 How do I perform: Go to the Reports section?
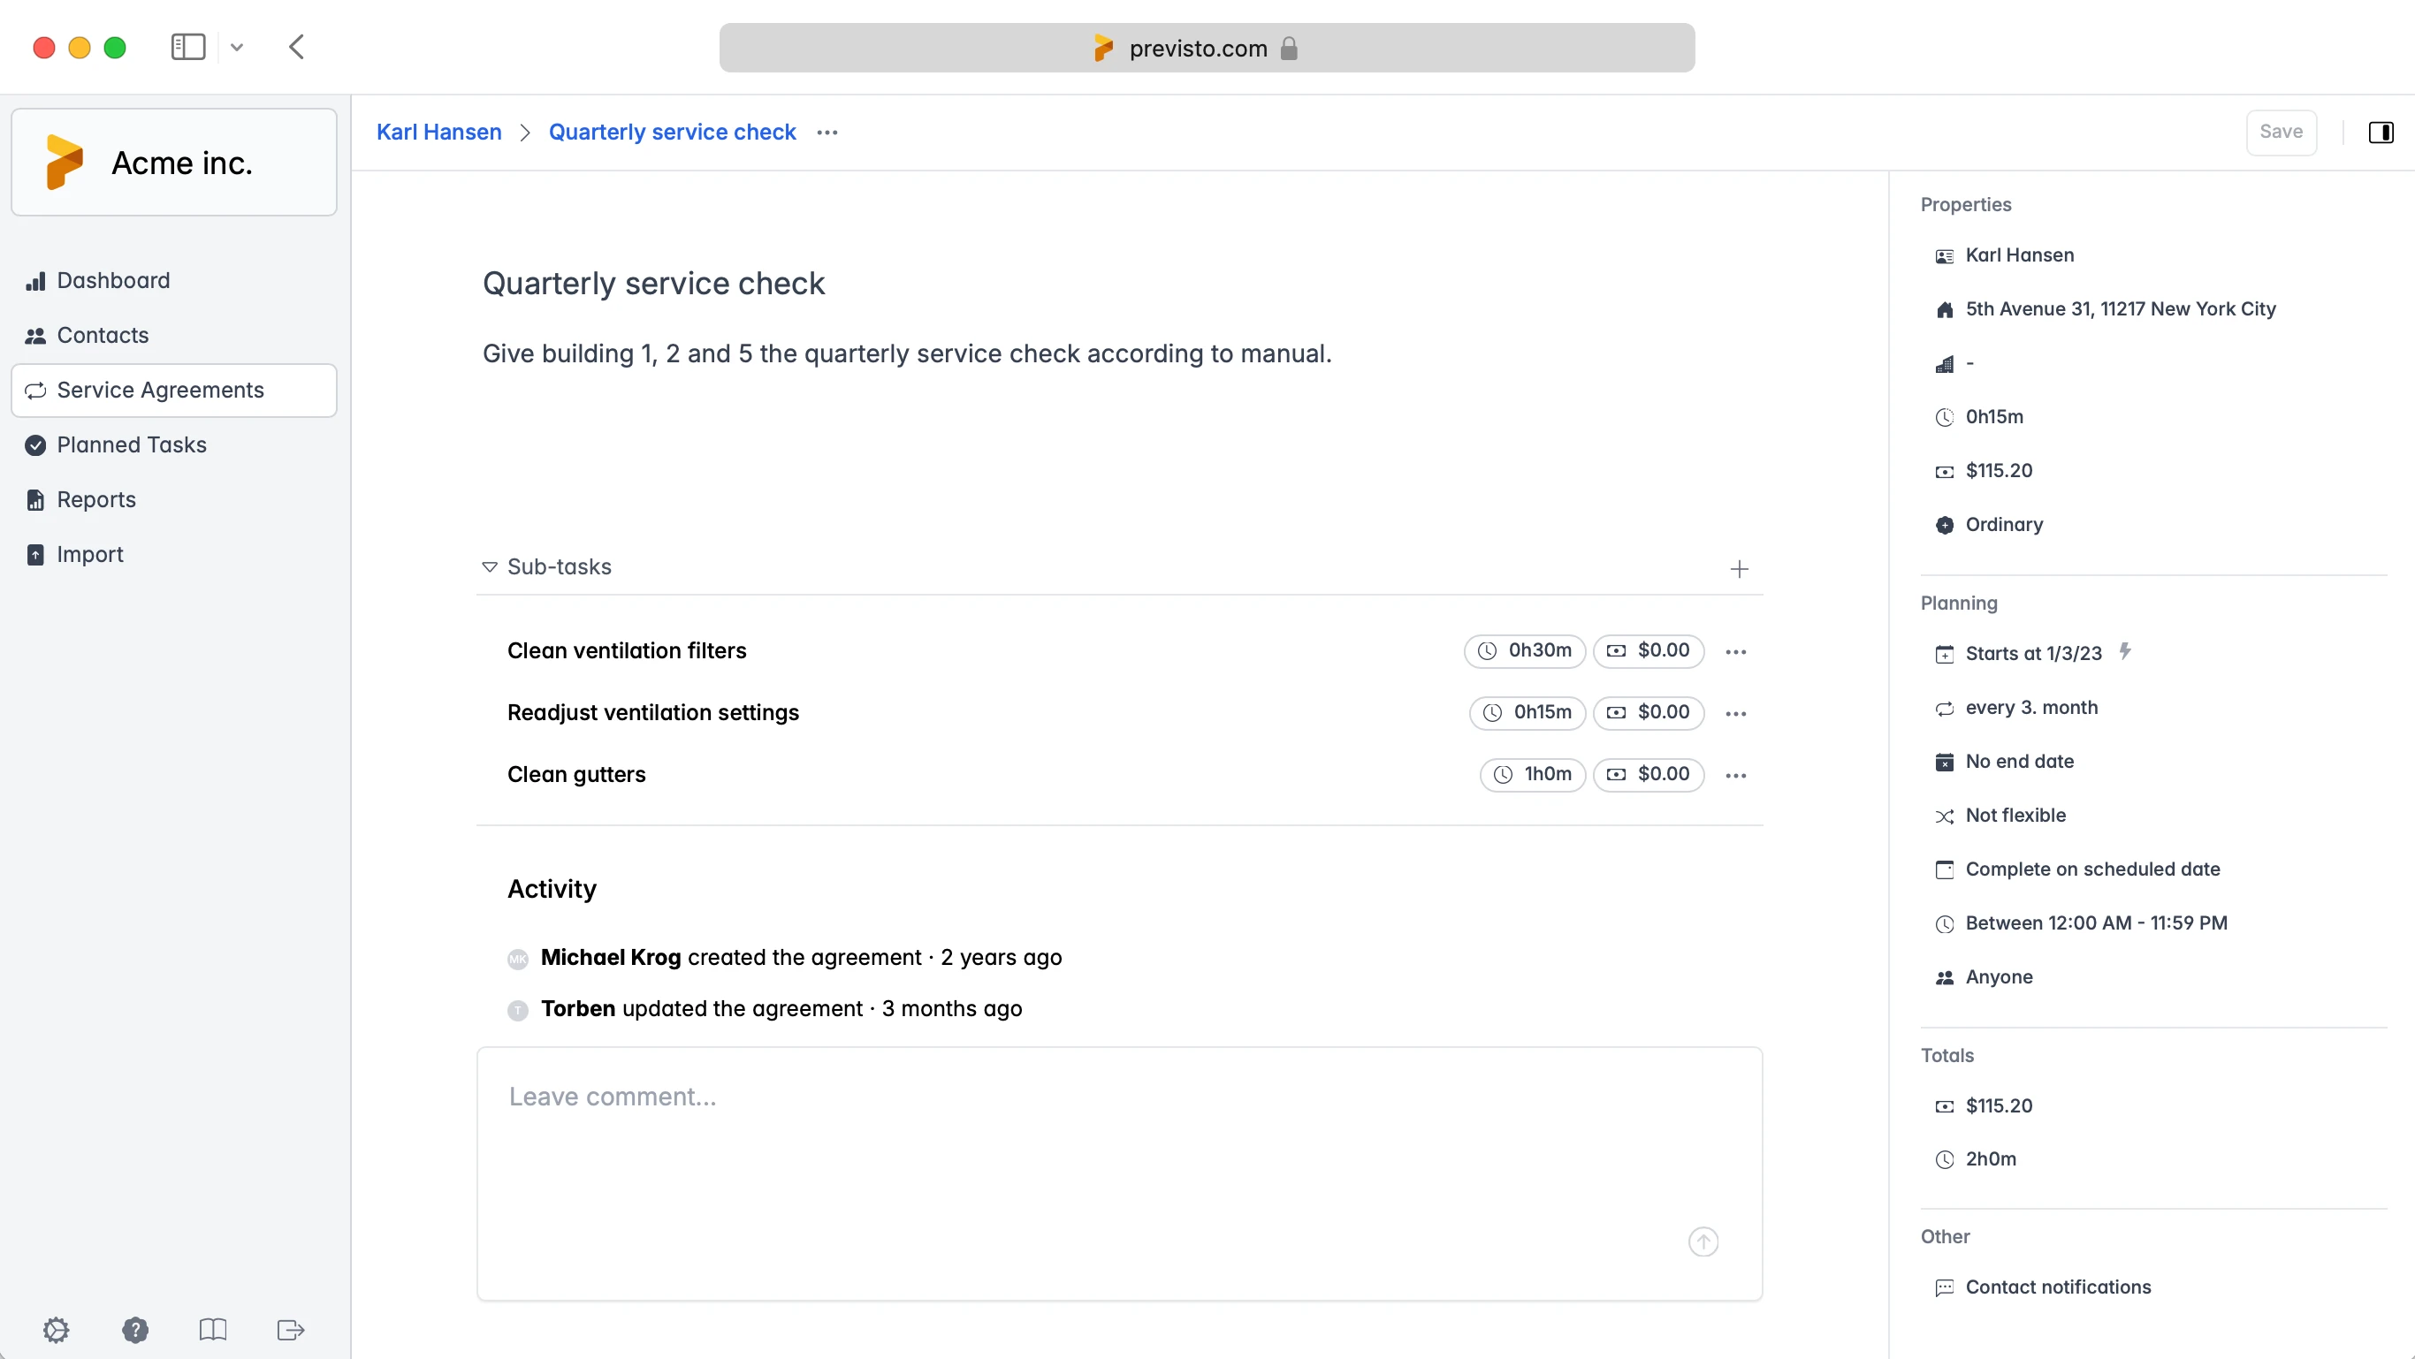(95, 499)
